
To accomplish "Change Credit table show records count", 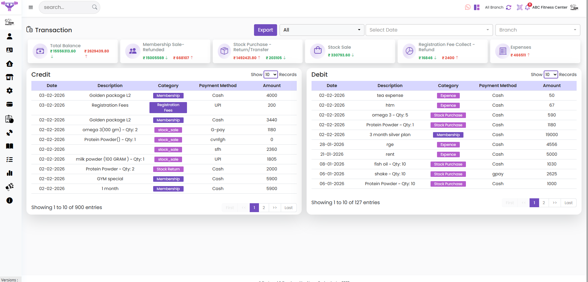I will (x=271, y=74).
